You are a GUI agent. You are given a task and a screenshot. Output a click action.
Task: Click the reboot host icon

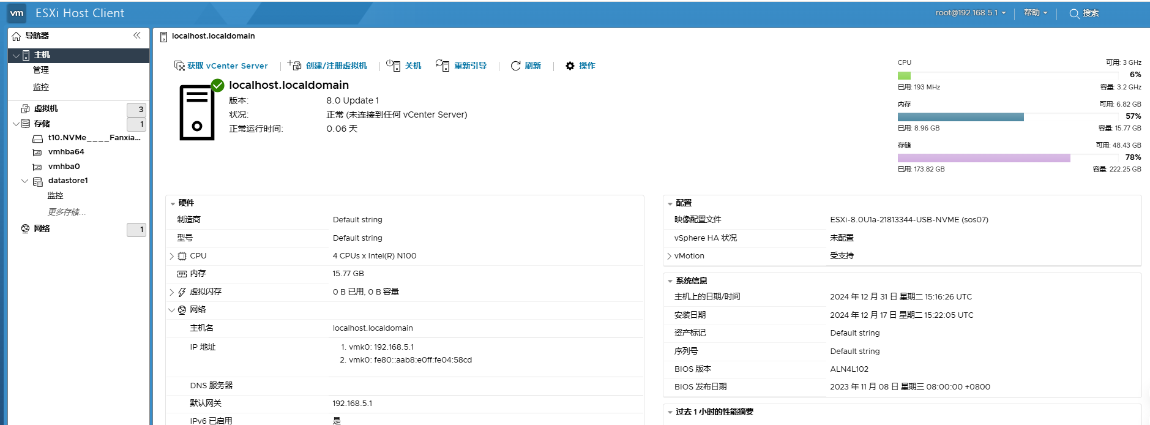(x=442, y=65)
